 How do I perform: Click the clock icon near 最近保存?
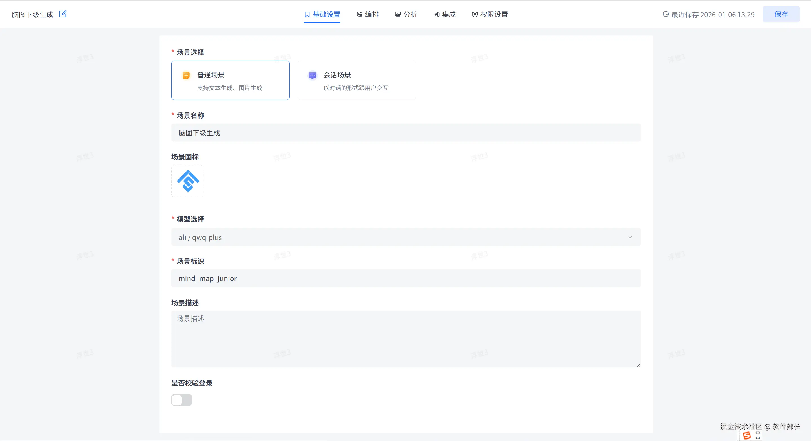click(x=666, y=14)
